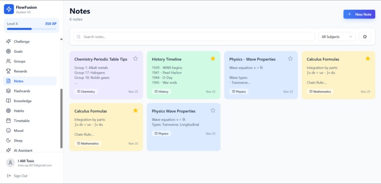Click the Physics tag on Physics - Wave Properties
381x184 pixels.
[239, 92]
